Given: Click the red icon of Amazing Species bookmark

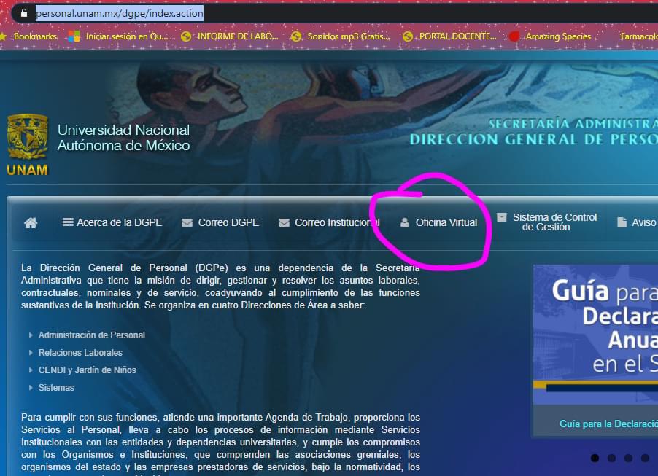Looking at the screenshot, I should tap(514, 36).
